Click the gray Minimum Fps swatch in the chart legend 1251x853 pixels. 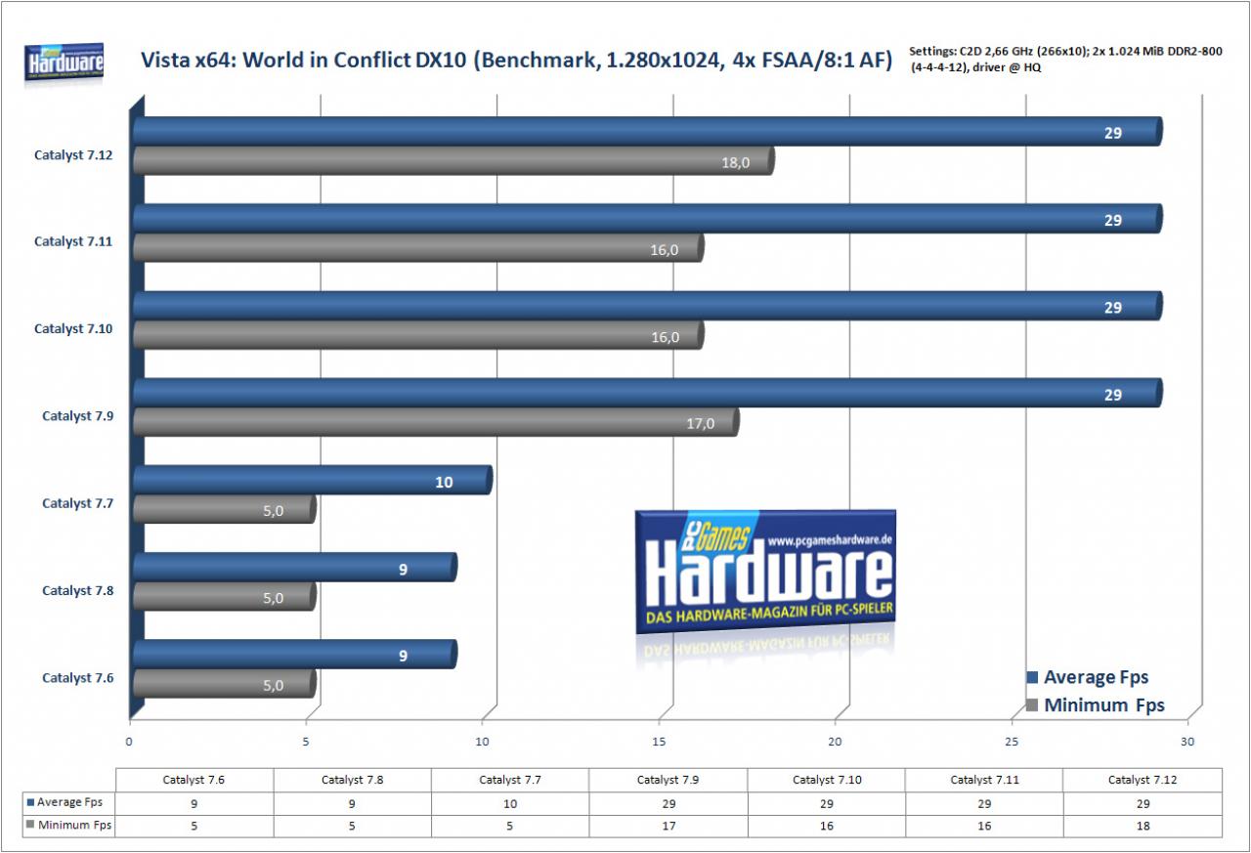tap(1031, 705)
